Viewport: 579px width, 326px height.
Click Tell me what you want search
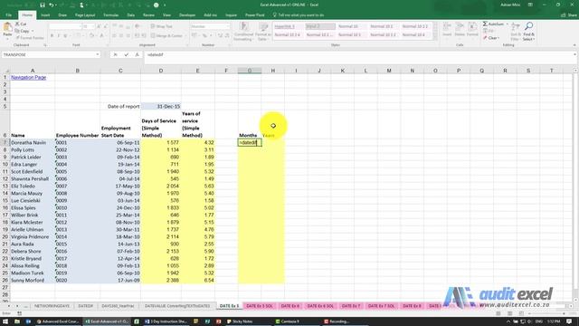[299, 15]
